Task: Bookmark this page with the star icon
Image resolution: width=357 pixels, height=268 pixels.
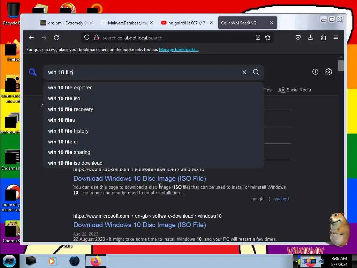Action: pyautogui.click(x=268, y=38)
